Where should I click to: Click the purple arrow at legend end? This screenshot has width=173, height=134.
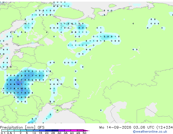coord(87,130)
